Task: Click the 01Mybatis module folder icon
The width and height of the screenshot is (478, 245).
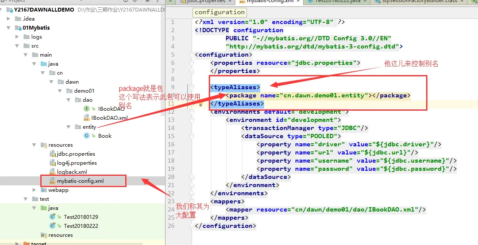Action: pos(18,28)
